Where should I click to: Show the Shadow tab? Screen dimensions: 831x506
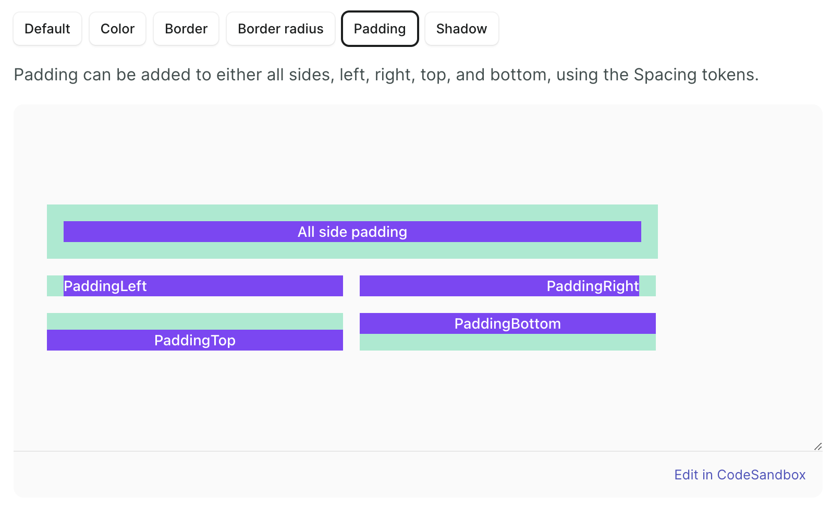(x=461, y=29)
